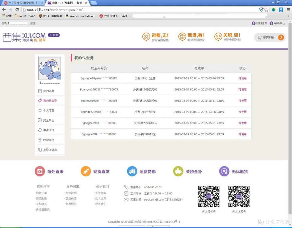Open the Chrome hamburger menu
The height and width of the screenshot is (228, 292).
point(288,10)
